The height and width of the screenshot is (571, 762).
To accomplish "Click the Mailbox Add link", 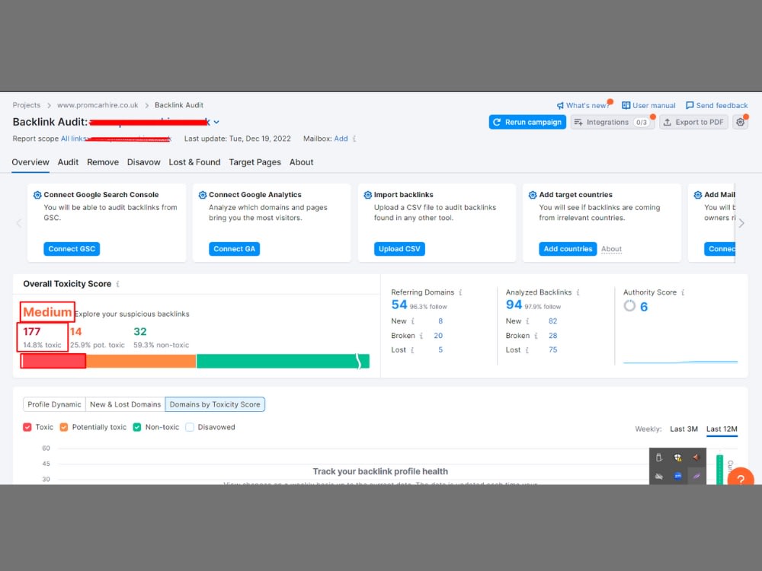I will click(341, 139).
